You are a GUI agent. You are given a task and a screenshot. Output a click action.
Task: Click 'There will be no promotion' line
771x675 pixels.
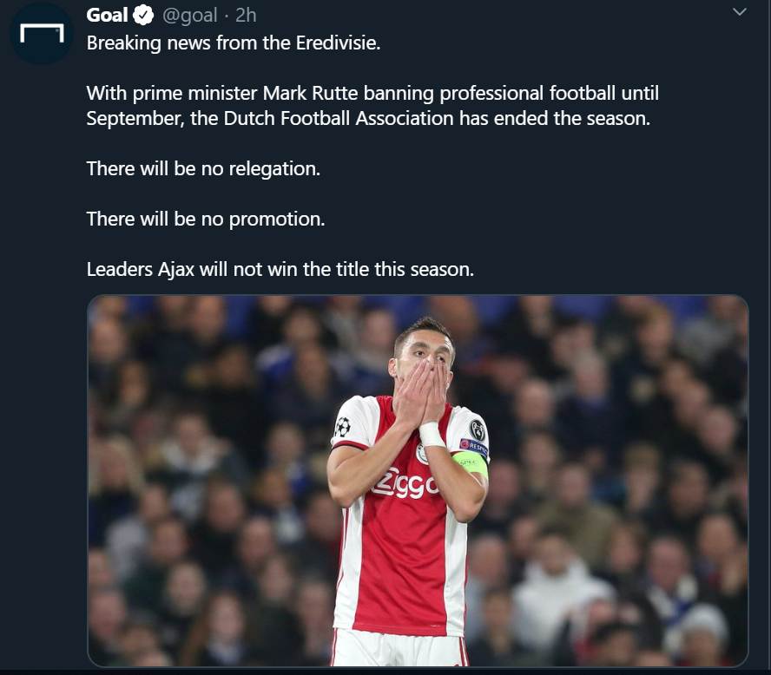[x=206, y=219]
